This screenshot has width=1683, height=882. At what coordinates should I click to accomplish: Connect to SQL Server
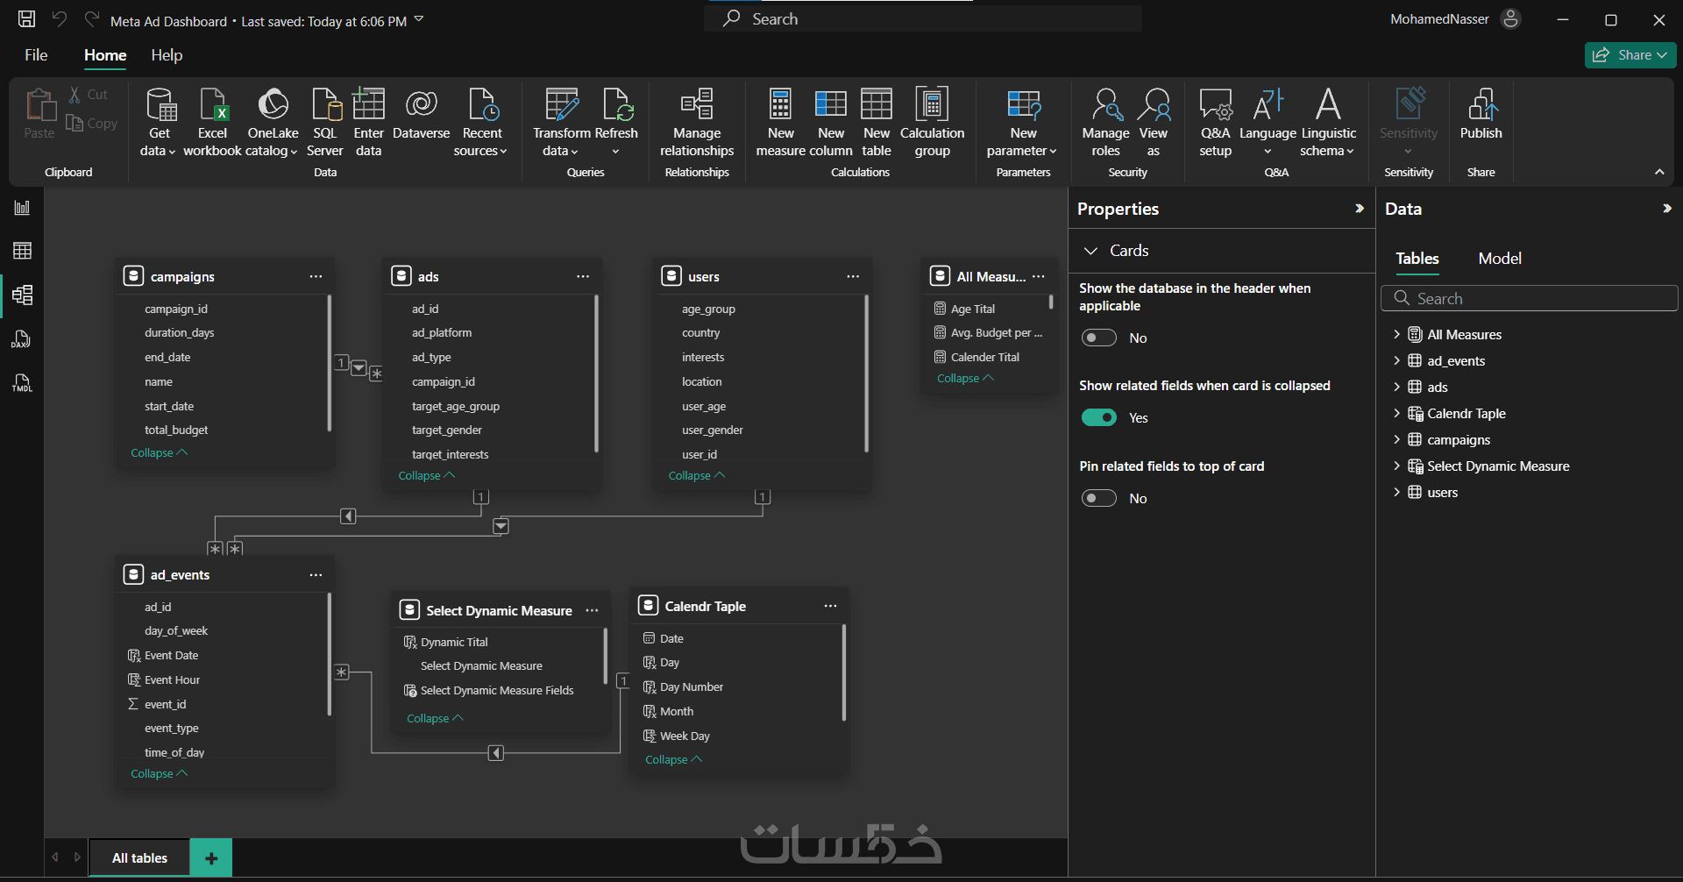[325, 122]
